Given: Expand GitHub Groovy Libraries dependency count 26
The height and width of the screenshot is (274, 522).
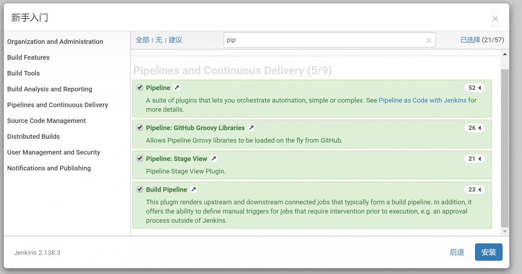Looking at the screenshot, I should [474, 128].
